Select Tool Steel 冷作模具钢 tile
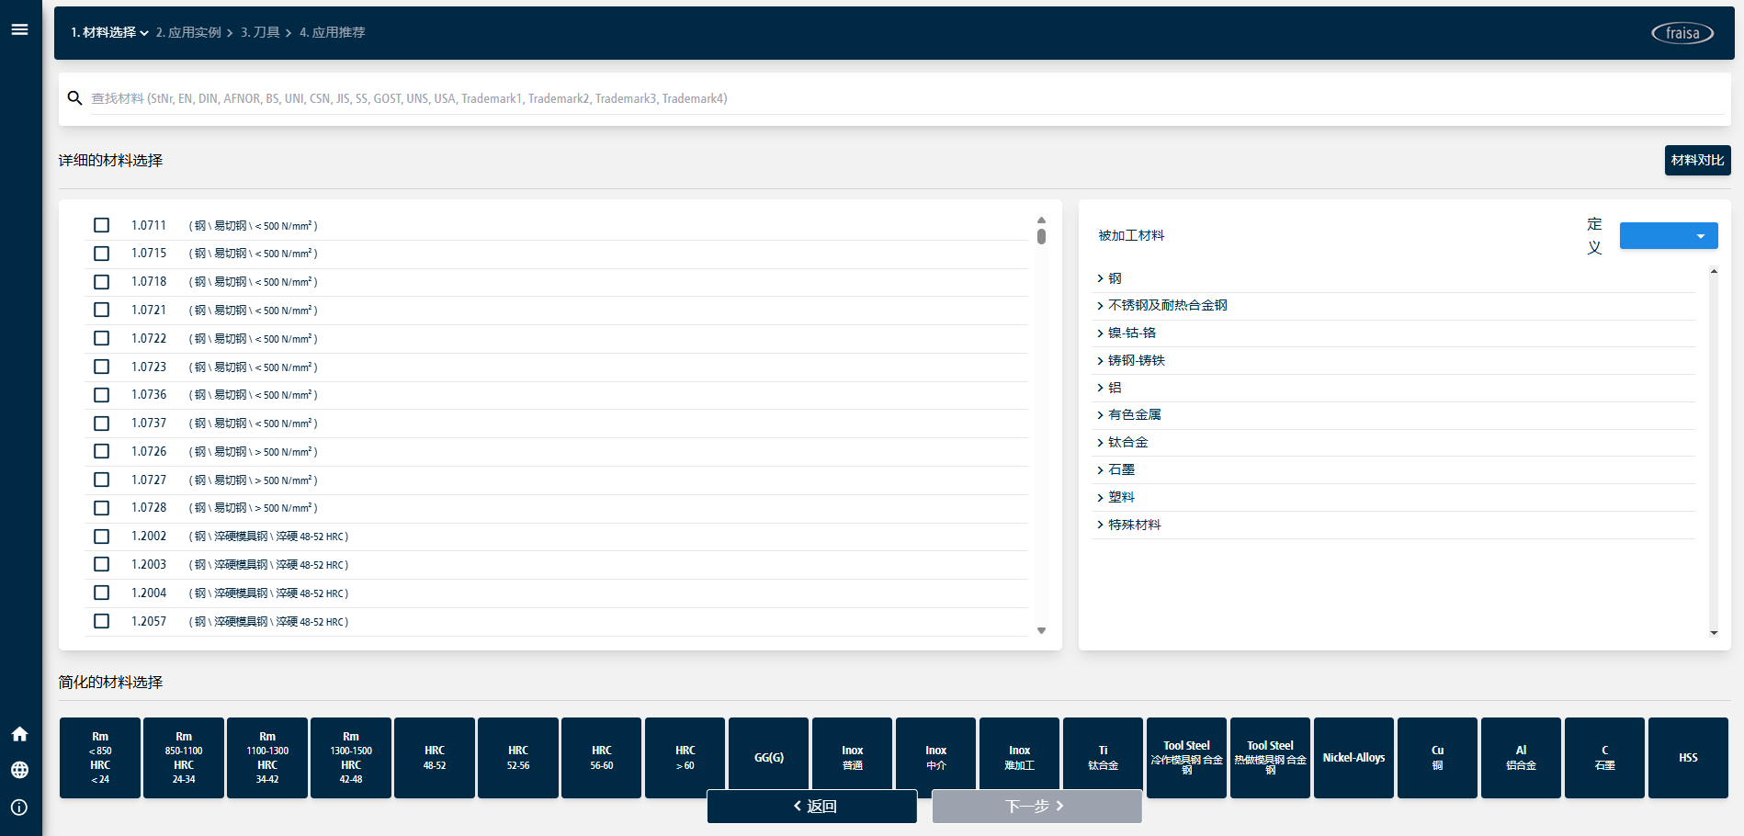Viewport: 1744px width, 836px height. [1187, 758]
